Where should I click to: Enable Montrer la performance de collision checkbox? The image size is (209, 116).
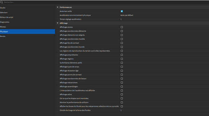(122, 102)
